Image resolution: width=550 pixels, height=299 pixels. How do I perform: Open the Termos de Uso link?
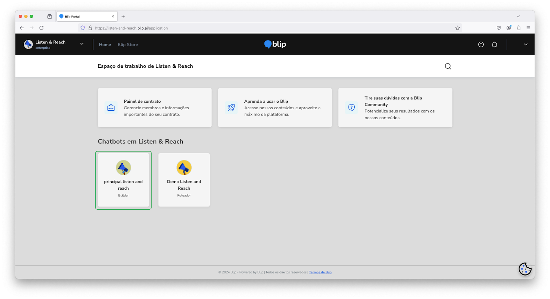(320, 272)
